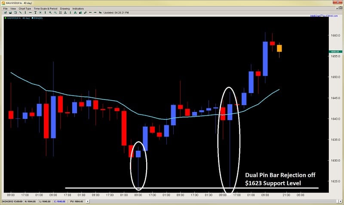
Task: Click the green letter A toolbar icon
Action: [75, 12]
